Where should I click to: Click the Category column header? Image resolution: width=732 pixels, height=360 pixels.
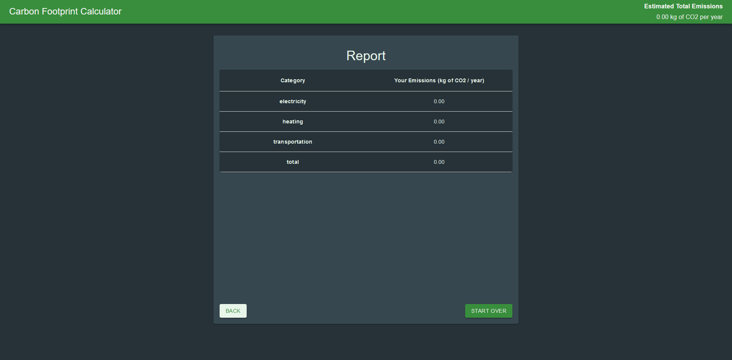tap(292, 80)
